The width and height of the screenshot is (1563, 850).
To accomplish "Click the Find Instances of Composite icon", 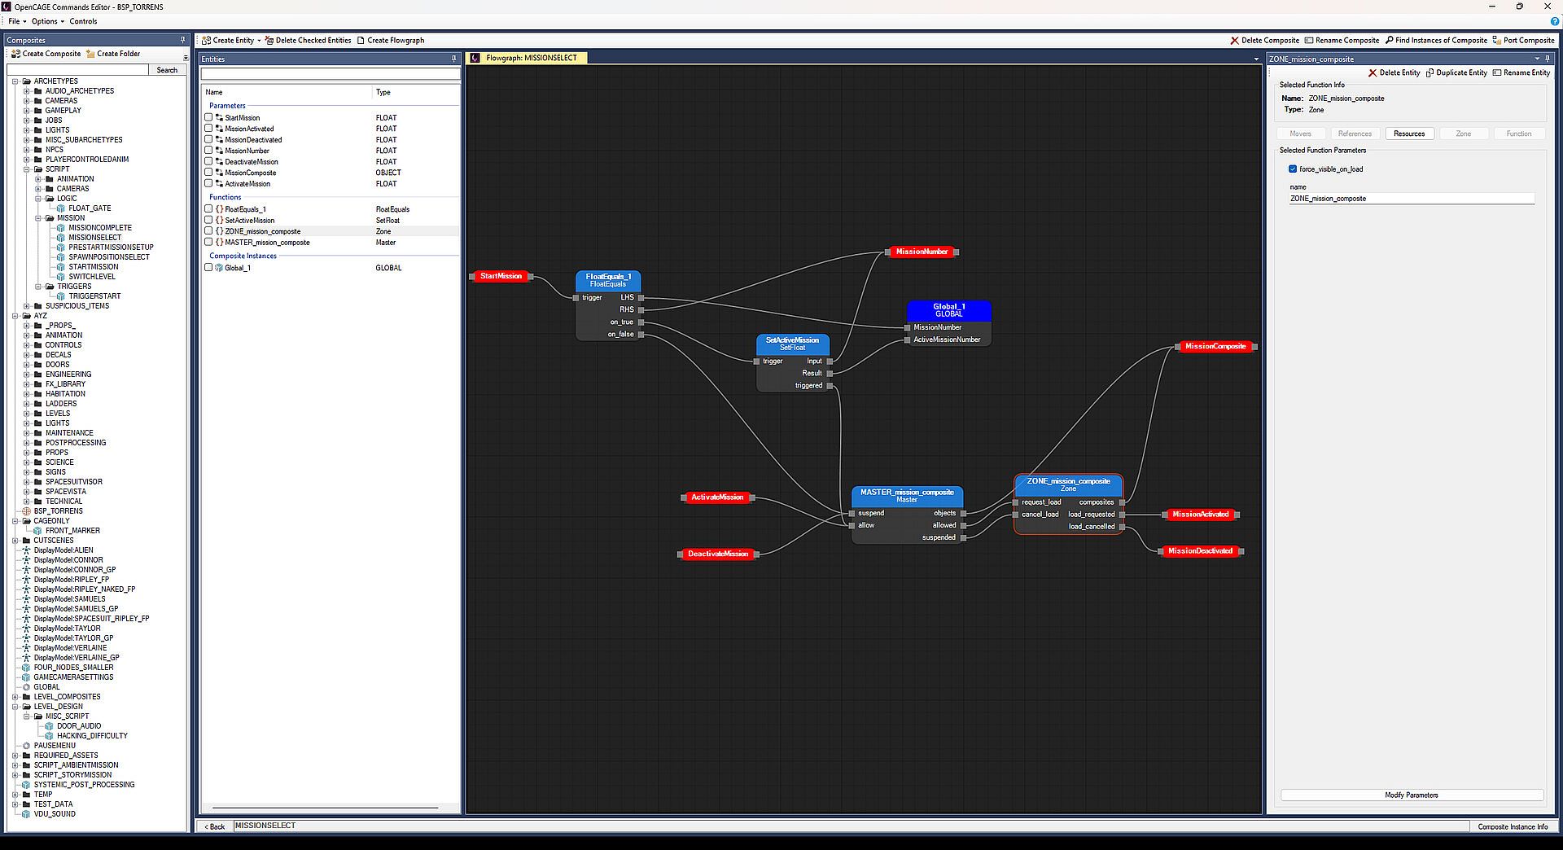I will coord(1389,41).
